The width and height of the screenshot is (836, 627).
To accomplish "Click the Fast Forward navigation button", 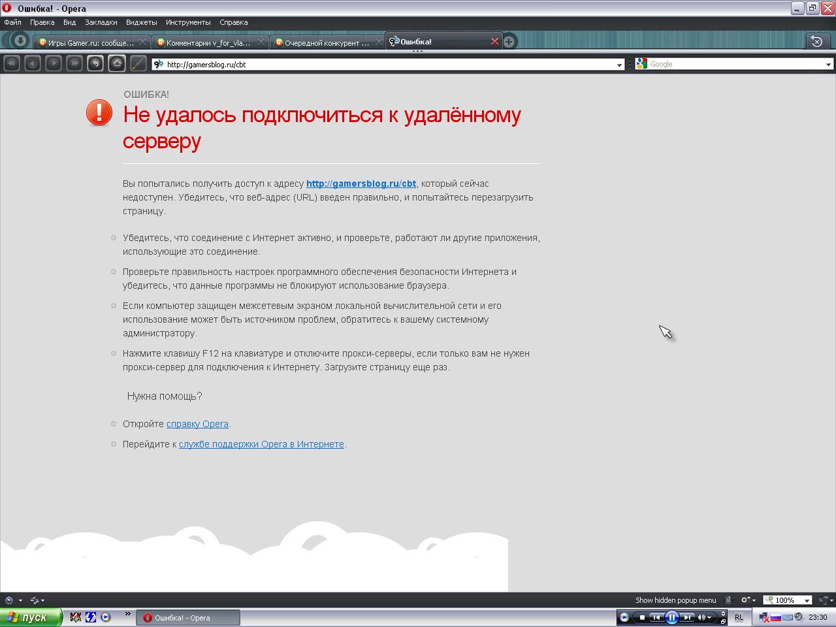I will (74, 63).
